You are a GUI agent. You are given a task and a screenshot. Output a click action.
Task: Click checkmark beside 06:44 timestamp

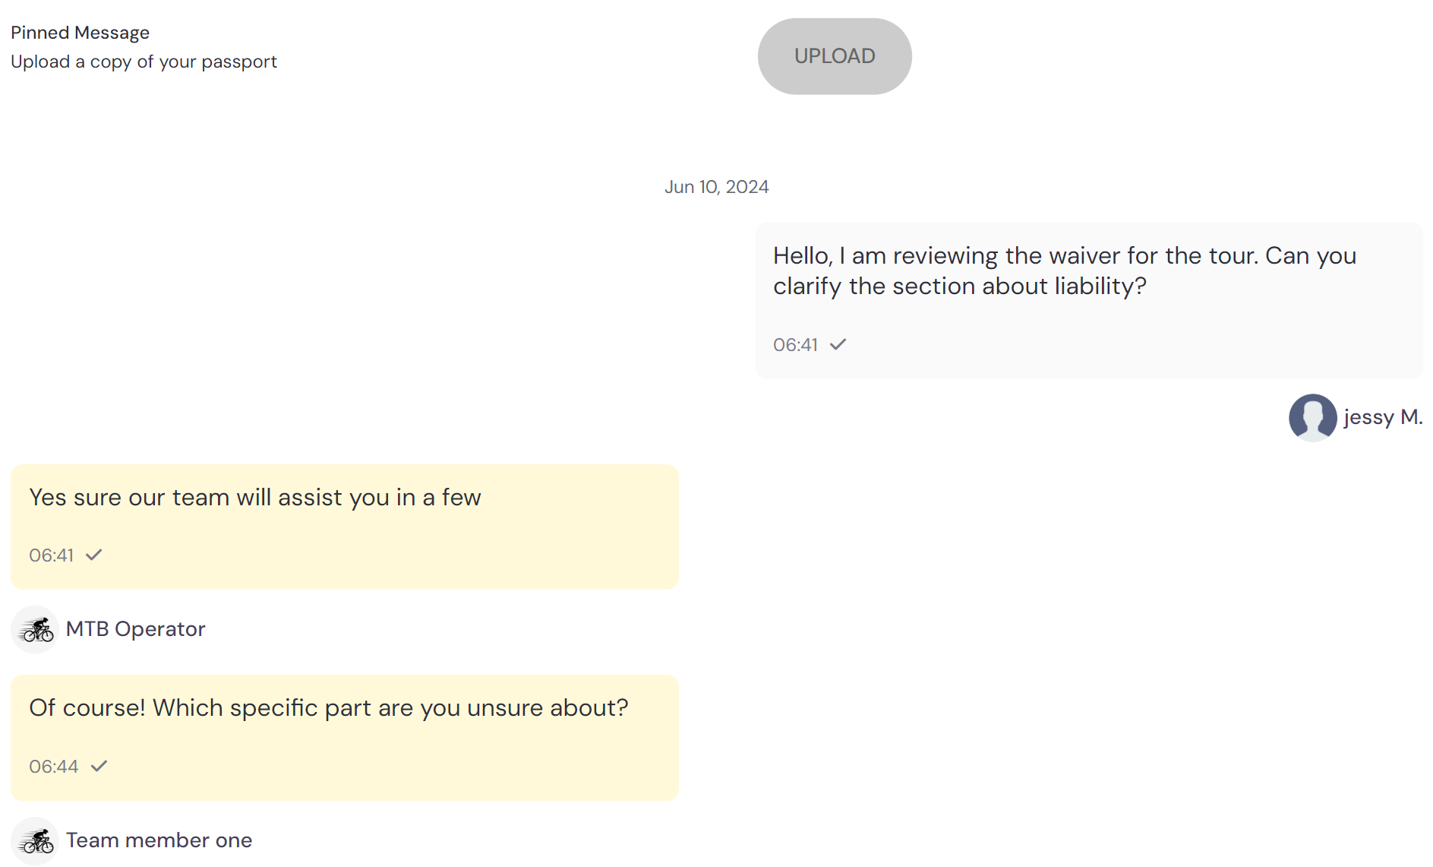click(x=99, y=766)
